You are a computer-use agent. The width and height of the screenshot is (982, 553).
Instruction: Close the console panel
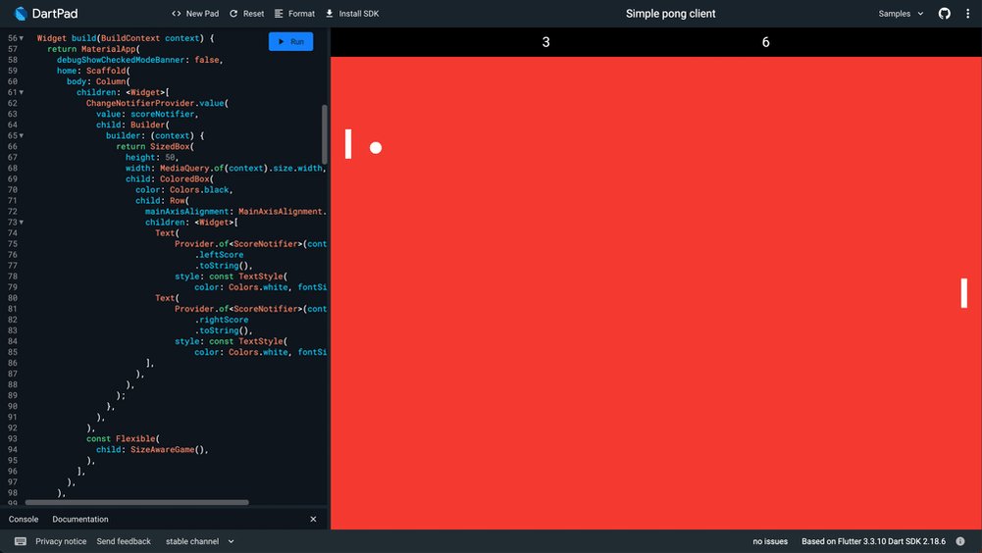313,520
